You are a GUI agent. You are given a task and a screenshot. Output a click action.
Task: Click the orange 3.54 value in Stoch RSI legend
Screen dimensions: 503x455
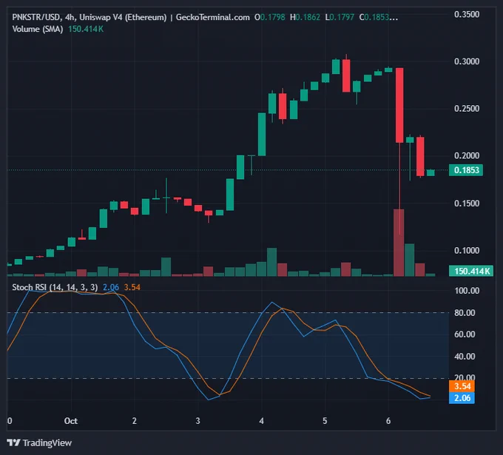tap(132, 287)
